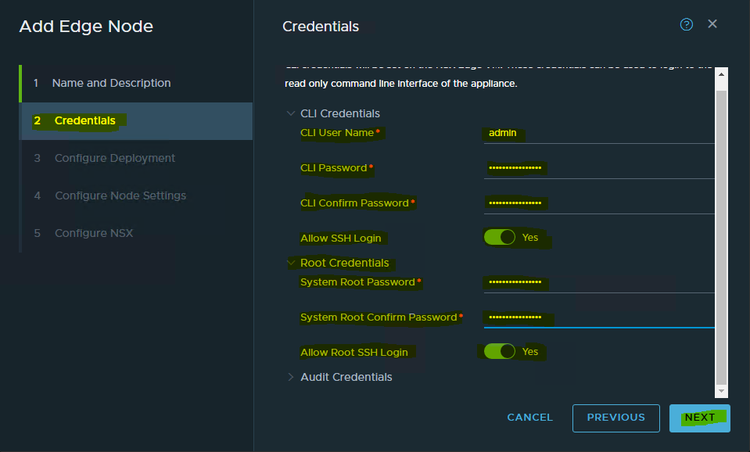Expand the Audit Credentials section

(x=290, y=377)
